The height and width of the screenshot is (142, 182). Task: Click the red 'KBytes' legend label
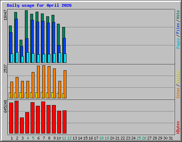tap(178, 127)
